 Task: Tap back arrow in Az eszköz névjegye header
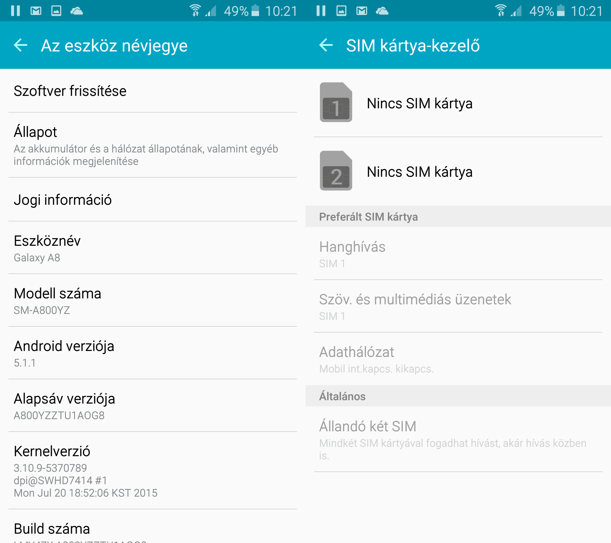pyautogui.click(x=21, y=46)
